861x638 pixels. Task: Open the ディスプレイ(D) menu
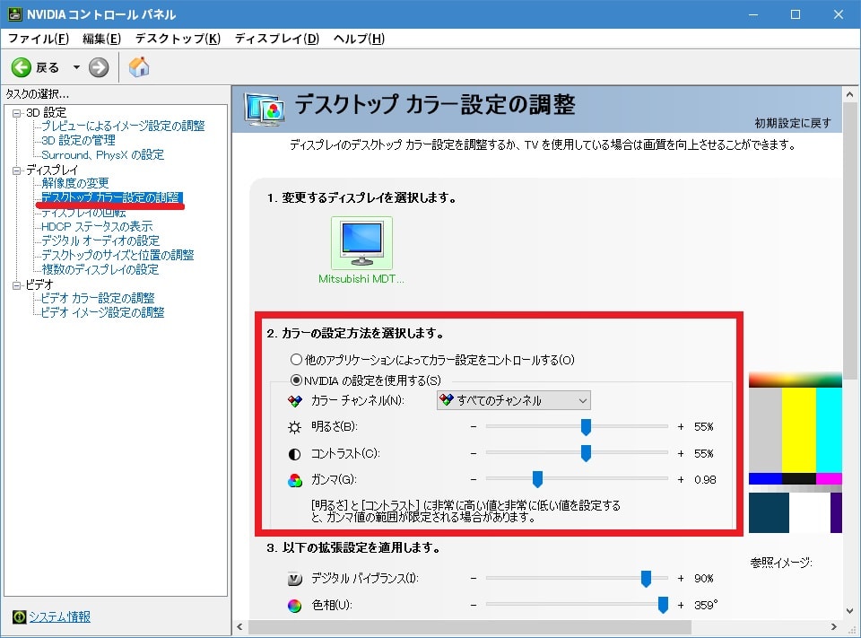277,39
